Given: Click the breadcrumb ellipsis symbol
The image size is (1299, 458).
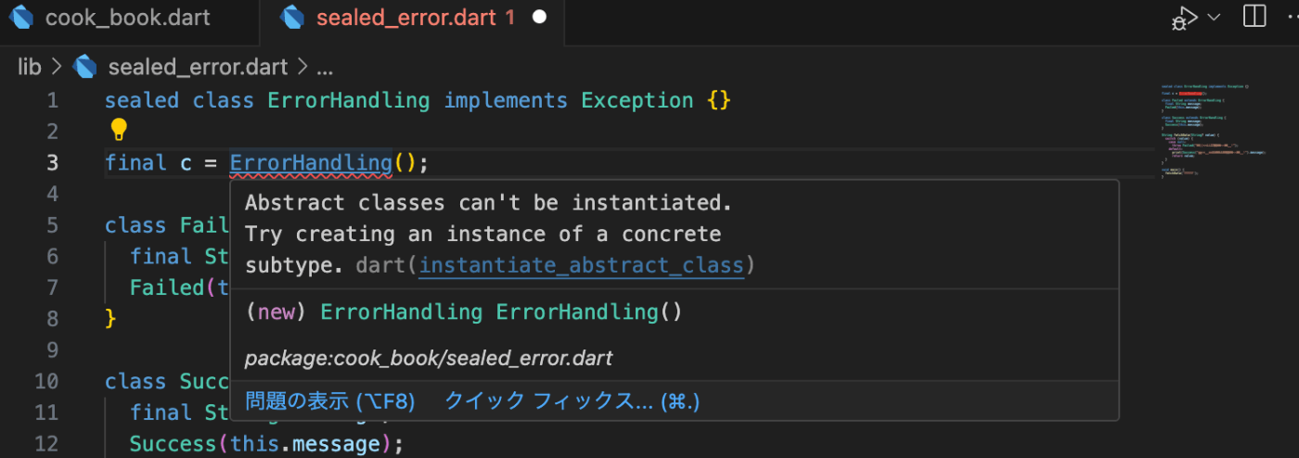Looking at the screenshot, I should pyautogui.click(x=324, y=69).
